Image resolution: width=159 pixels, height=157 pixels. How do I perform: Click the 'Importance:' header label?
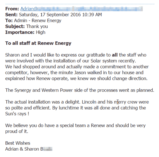click(20, 32)
